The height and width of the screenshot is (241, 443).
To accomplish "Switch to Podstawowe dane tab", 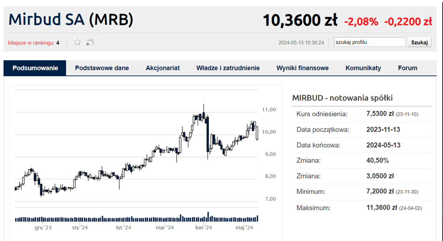I will coord(102,68).
